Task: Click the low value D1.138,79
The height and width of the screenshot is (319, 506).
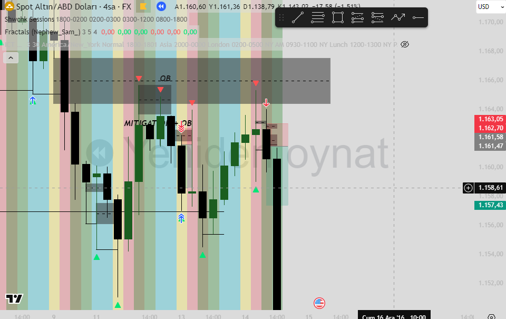Action: [x=259, y=6]
